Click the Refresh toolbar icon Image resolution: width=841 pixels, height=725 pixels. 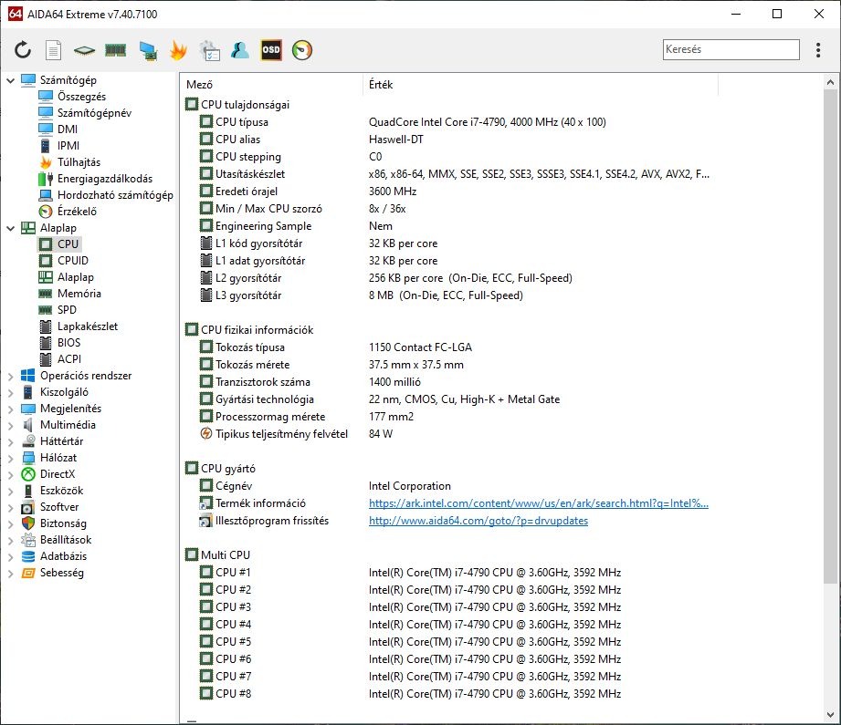pos(23,50)
